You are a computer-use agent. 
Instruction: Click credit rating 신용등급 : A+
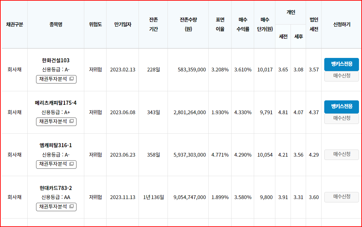[x=56, y=112]
